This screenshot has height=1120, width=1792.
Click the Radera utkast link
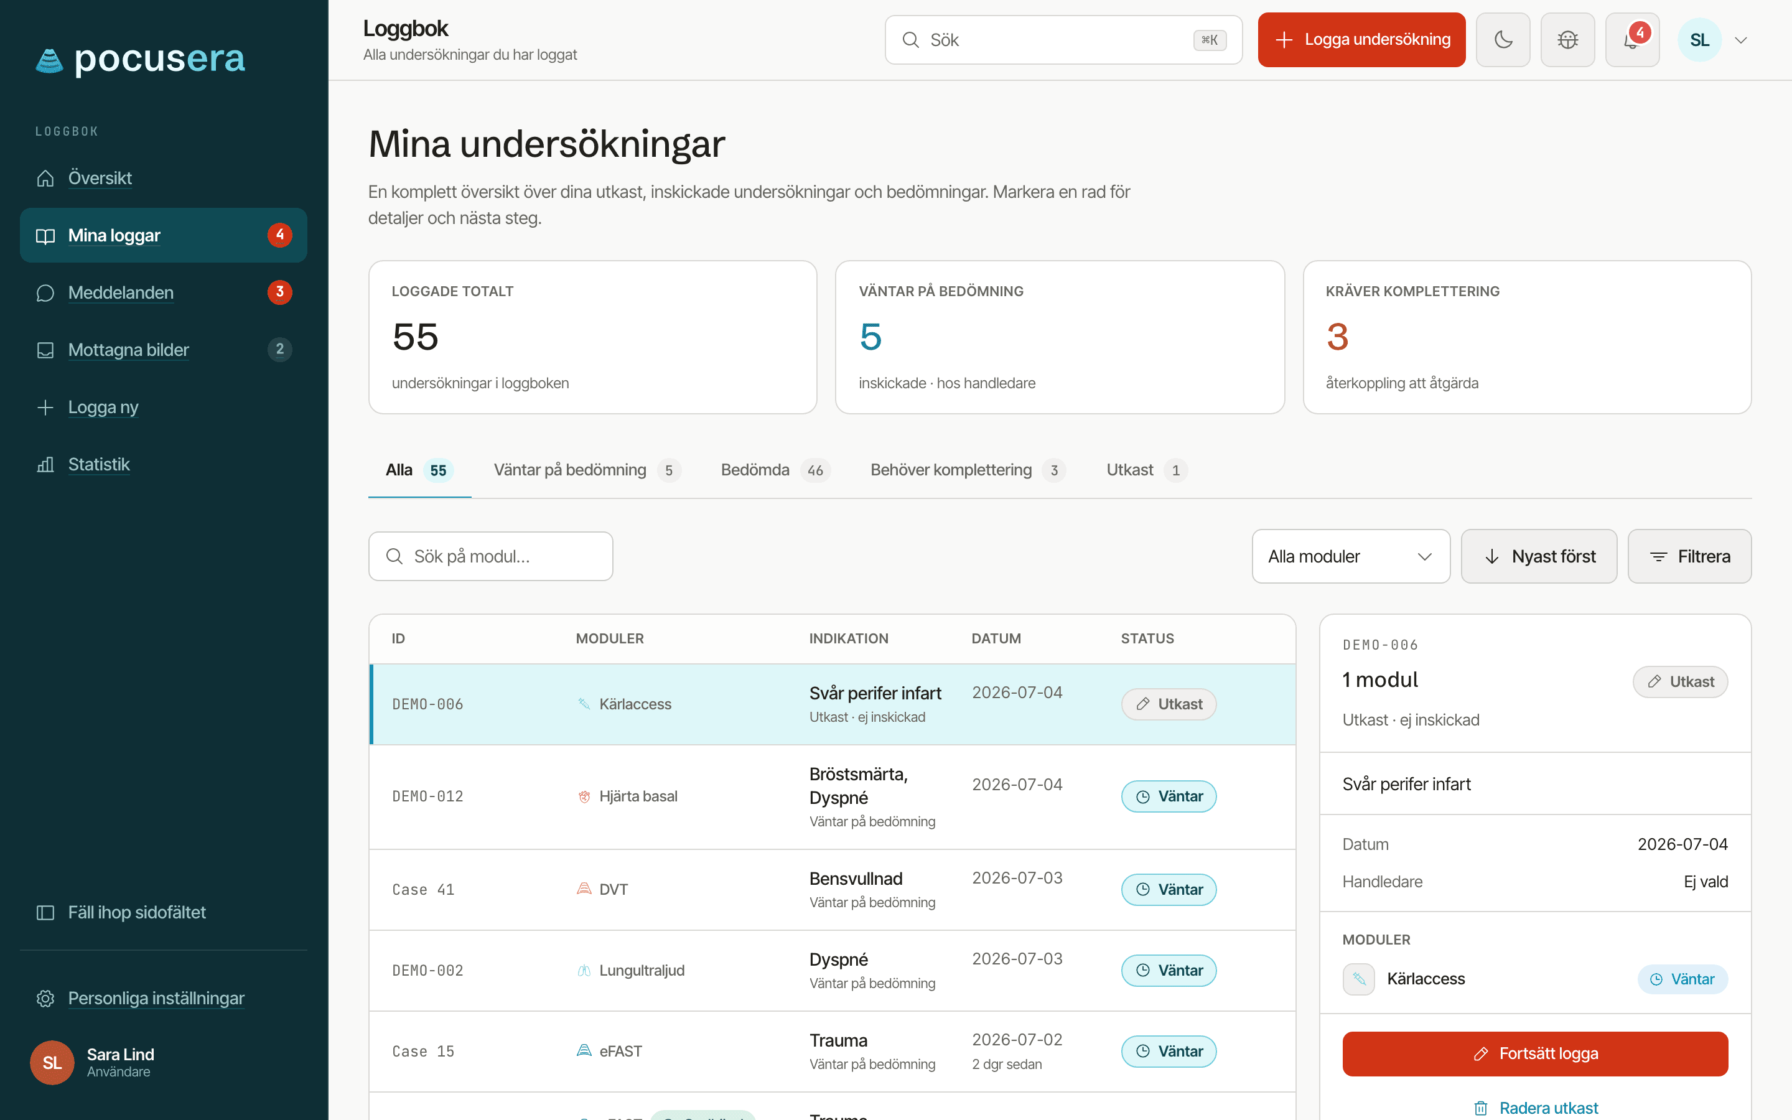pyautogui.click(x=1535, y=1108)
